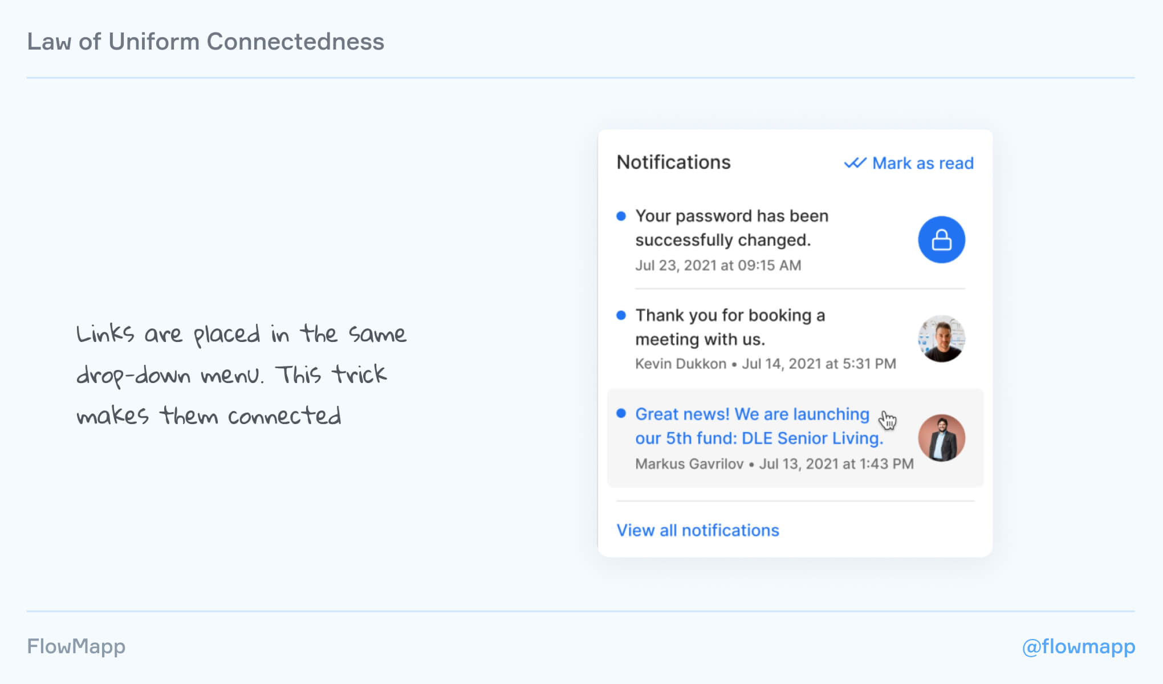The image size is (1163, 684).
Task: Click the double-checkmark icon beside Mark as read
Action: (855, 163)
